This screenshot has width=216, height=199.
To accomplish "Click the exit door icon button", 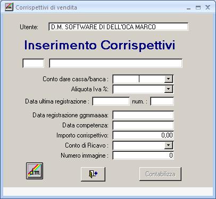I will coord(93,174).
